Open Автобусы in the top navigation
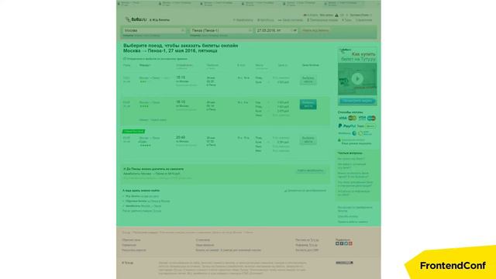The image size is (496, 279). 266,20
